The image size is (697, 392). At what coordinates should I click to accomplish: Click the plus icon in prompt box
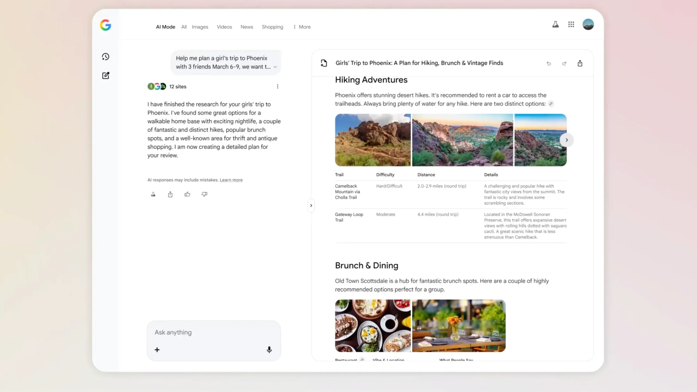coord(157,350)
